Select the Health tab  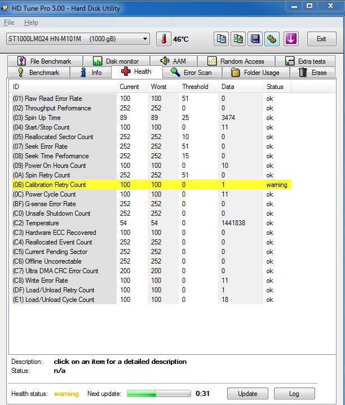click(x=137, y=72)
